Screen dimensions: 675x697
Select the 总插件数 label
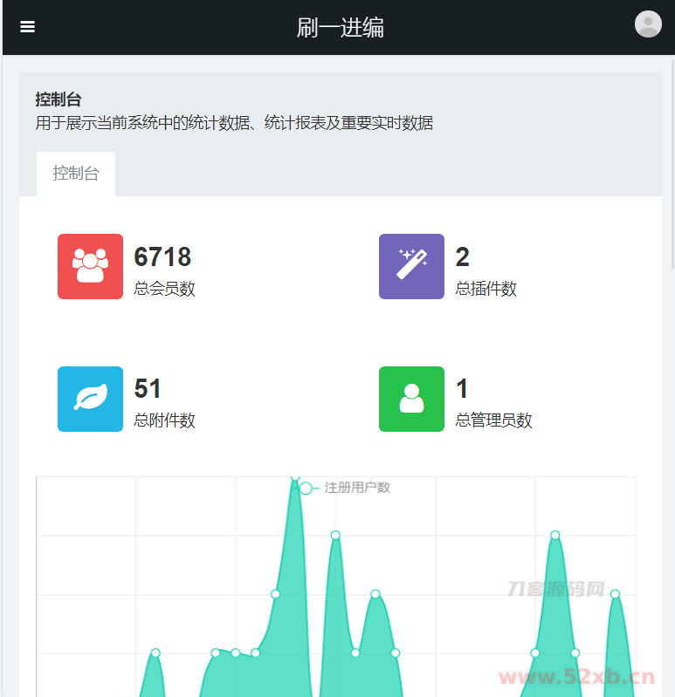coord(486,289)
